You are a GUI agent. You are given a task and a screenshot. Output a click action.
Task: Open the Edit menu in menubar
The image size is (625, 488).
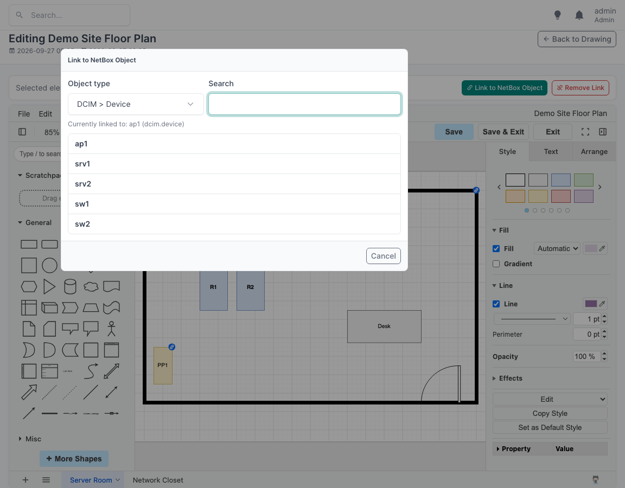tap(46, 114)
